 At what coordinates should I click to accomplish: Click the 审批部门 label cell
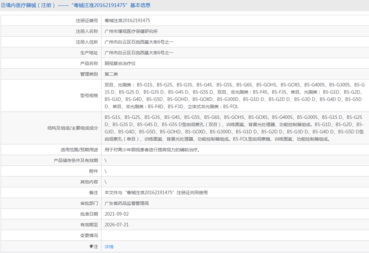[51, 204]
